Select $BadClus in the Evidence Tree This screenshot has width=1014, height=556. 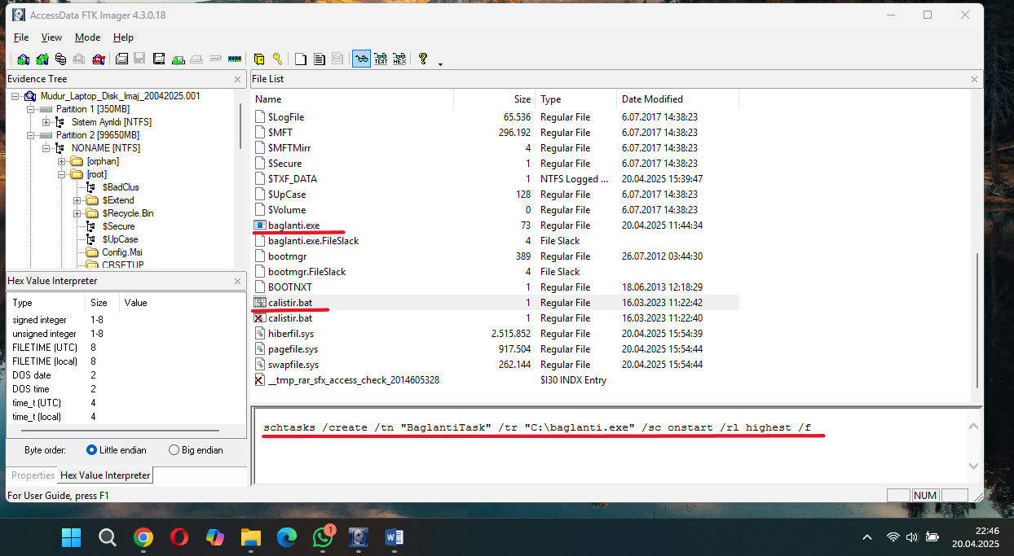coord(121,187)
